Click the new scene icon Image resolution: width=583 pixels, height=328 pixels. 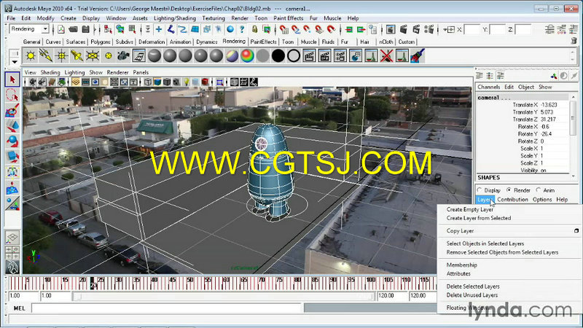(x=61, y=29)
